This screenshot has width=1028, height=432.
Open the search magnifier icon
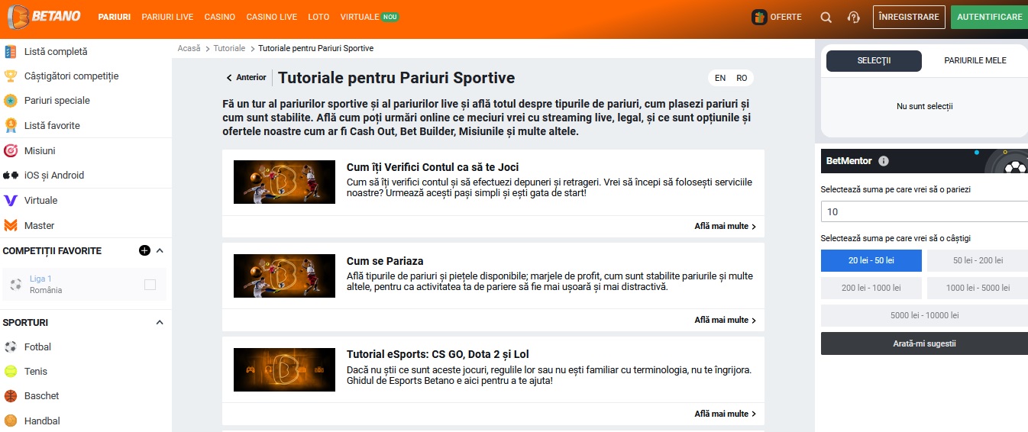pyautogui.click(x=826, y=17)
